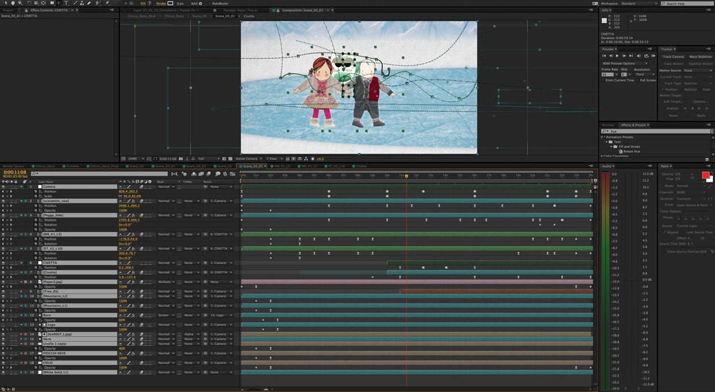
Task: Select the Roto Brush tool
Action: pyautogui.click(x=98, y=3)
